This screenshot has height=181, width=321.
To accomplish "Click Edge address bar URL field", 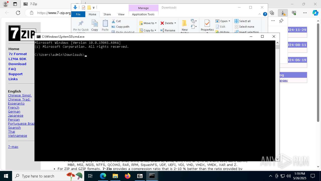I will tap(54, 13).
